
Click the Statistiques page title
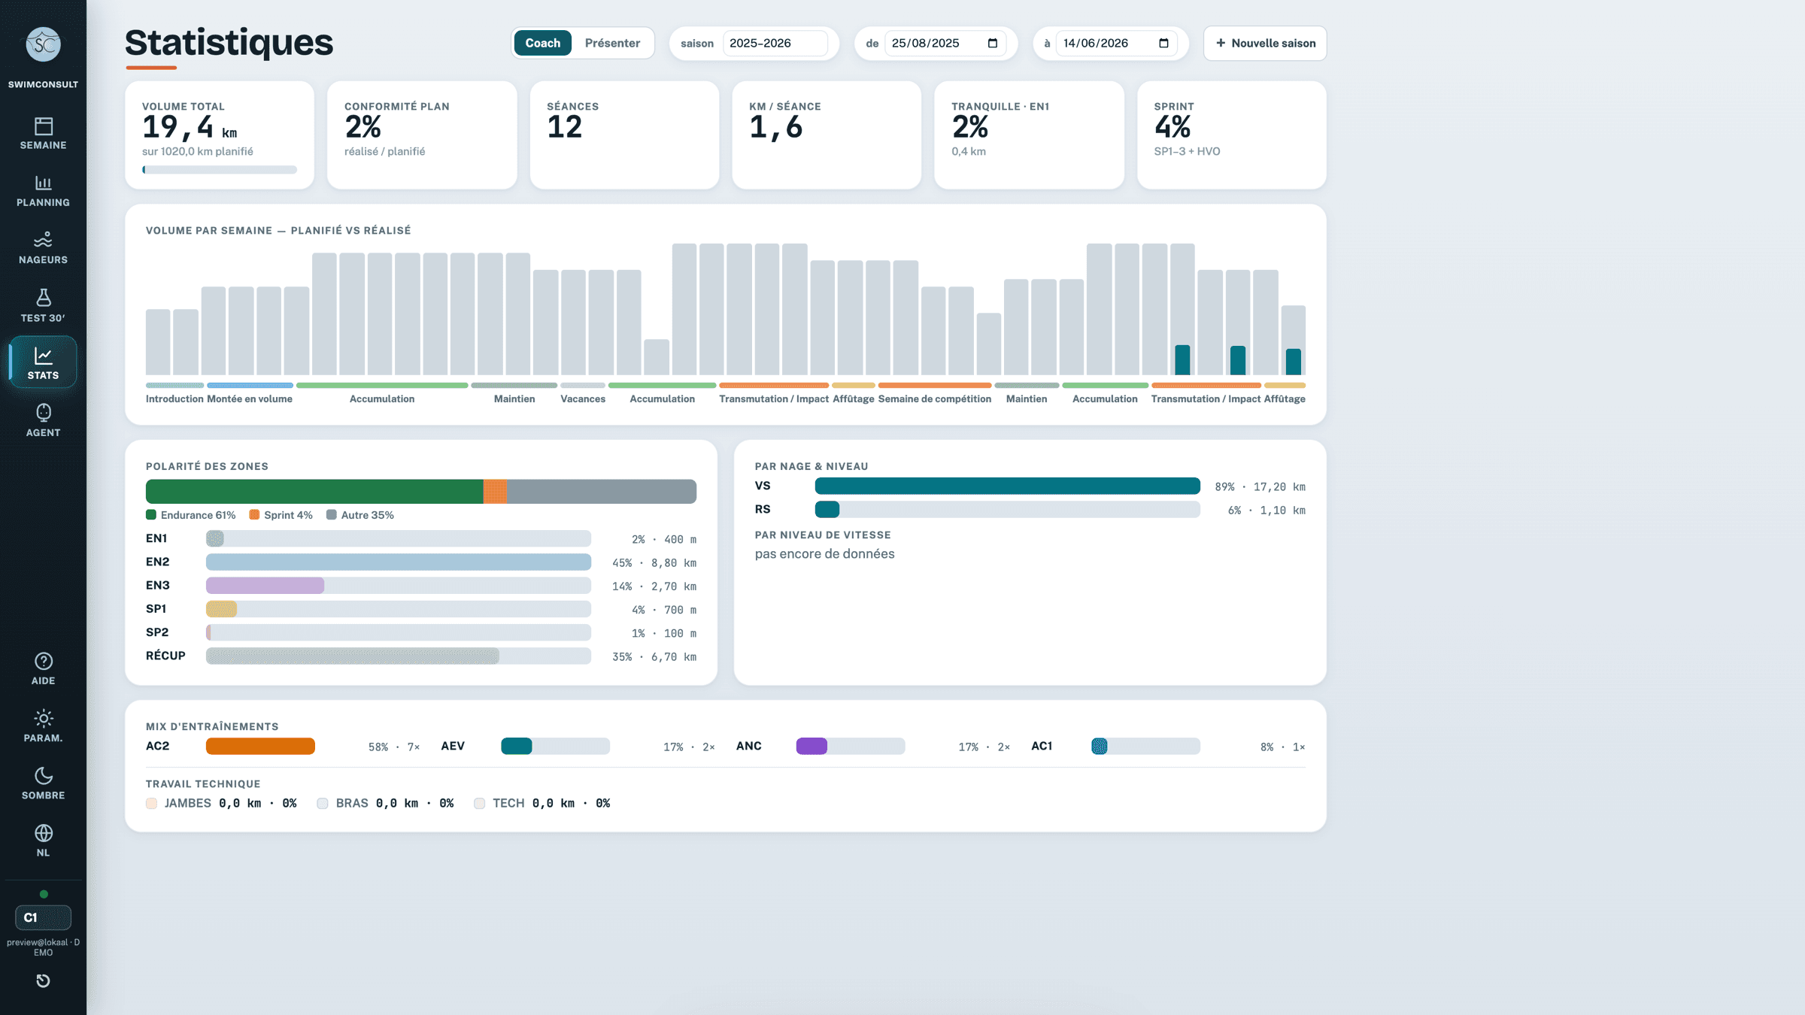[229, 43]
